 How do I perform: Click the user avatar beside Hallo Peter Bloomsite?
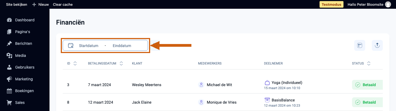(388, 4)
